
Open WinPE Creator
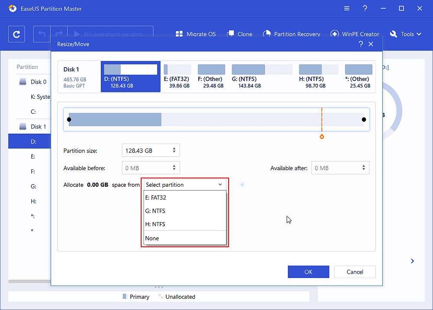click(355, 34)
